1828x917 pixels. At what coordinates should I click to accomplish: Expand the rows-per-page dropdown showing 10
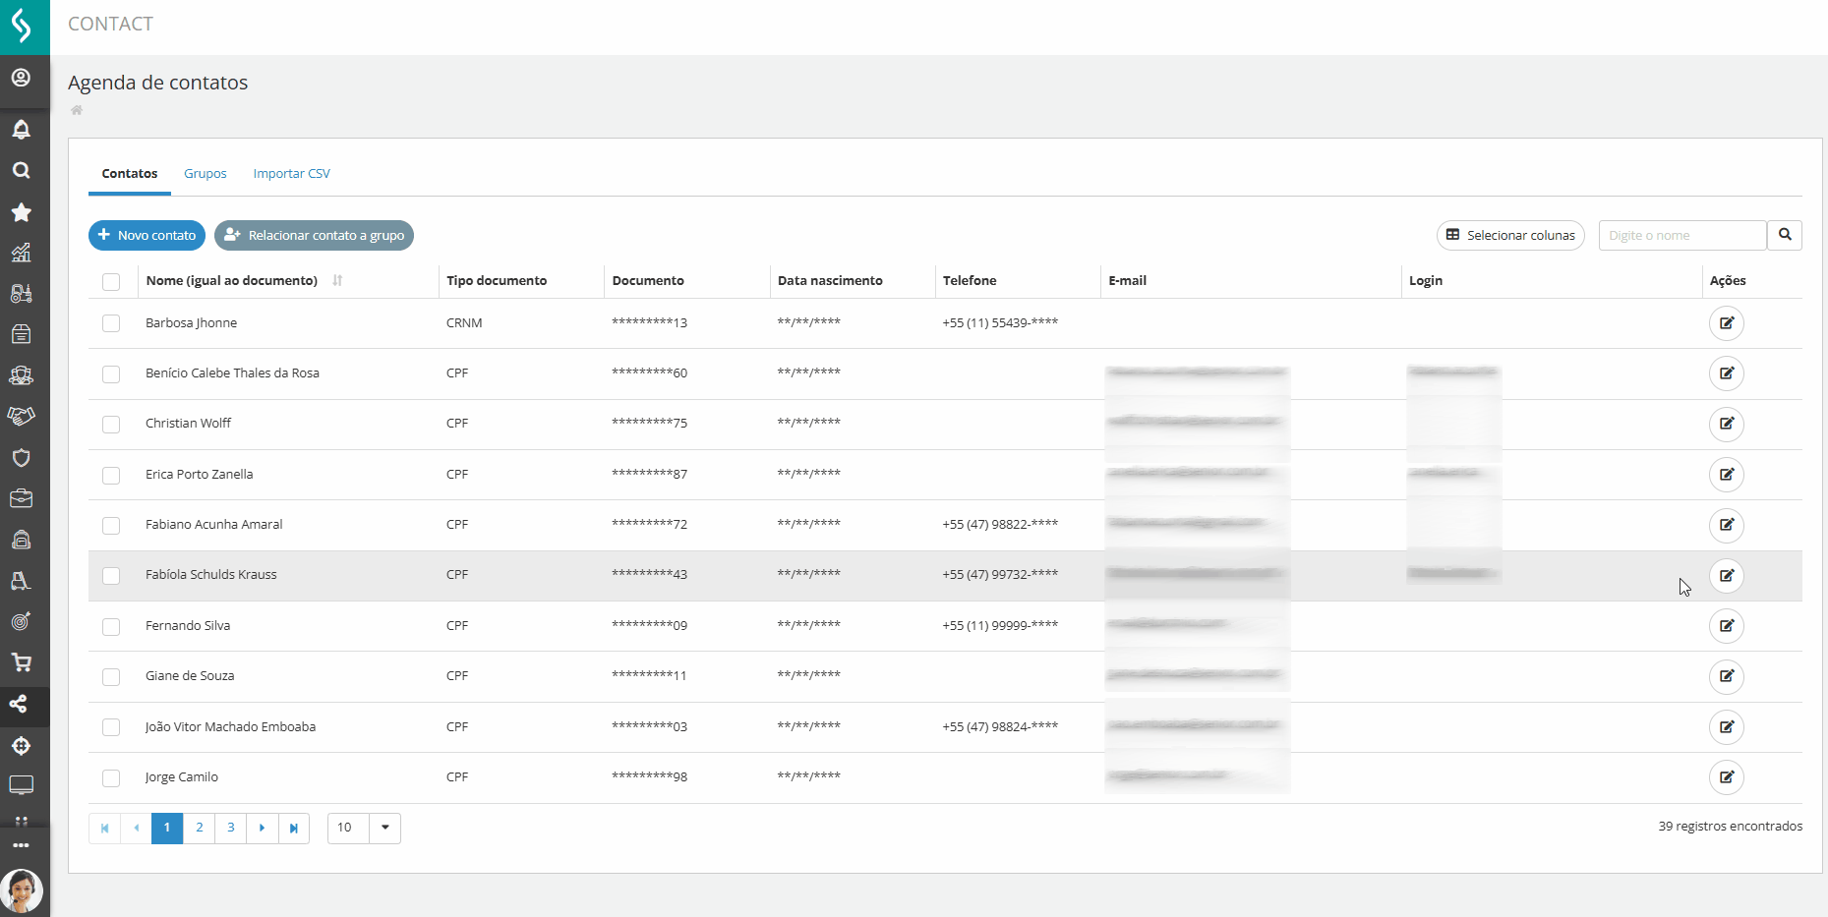(x=384, y=828)
